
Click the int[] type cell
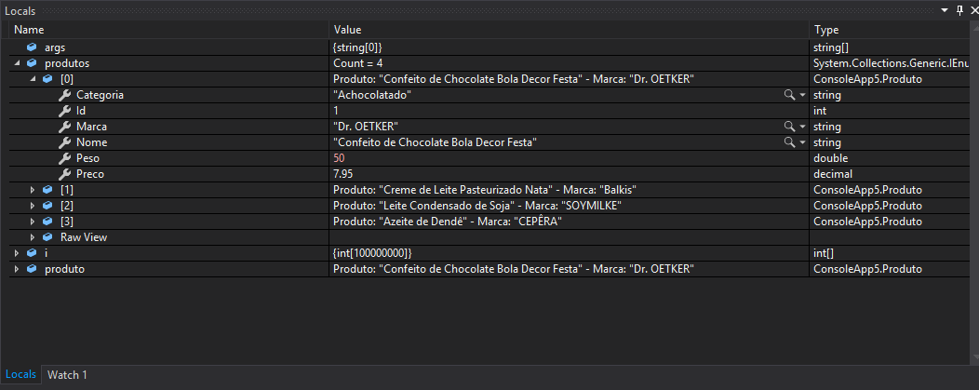pyautogui.click(x=824, y=253)
